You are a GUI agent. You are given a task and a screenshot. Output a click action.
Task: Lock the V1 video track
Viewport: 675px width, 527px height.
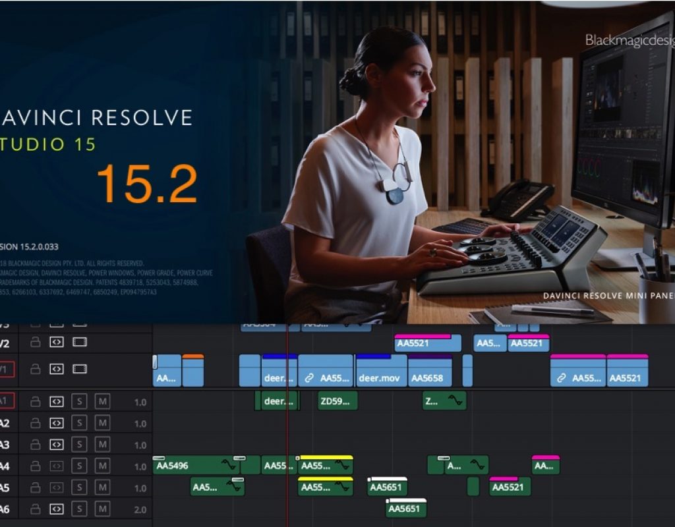pos(36,369)
